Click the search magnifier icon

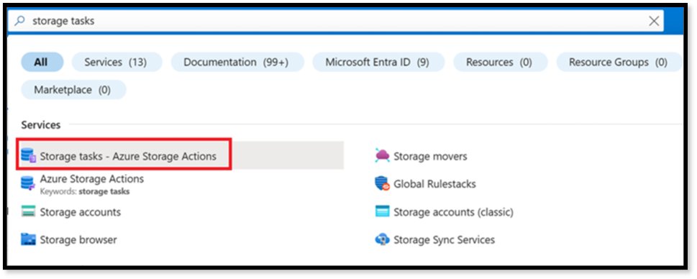[19, 21]
